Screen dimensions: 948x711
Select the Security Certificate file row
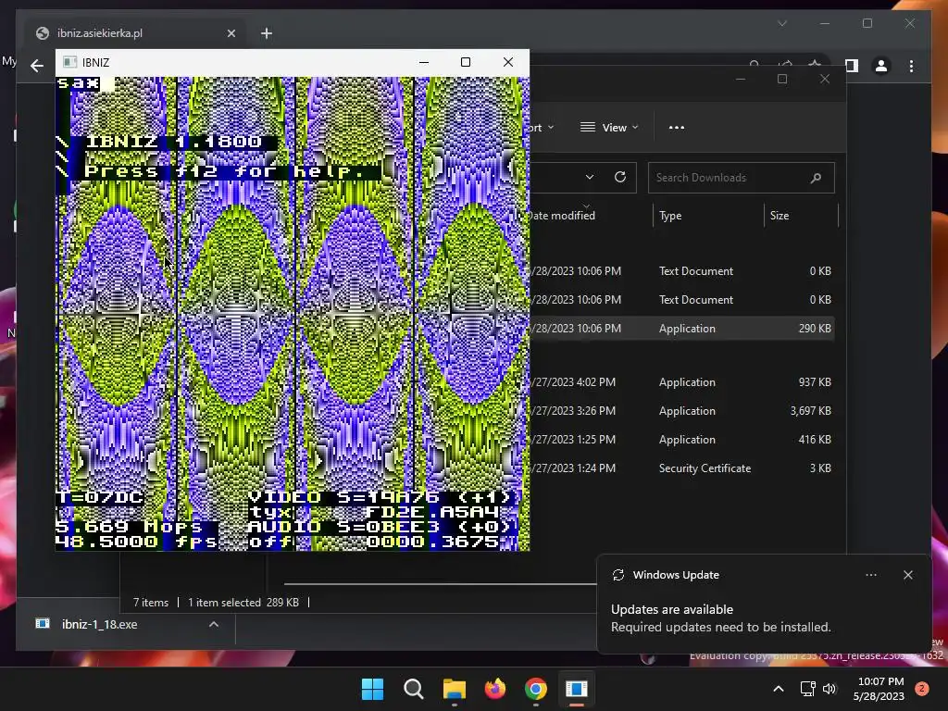point(682,468)
